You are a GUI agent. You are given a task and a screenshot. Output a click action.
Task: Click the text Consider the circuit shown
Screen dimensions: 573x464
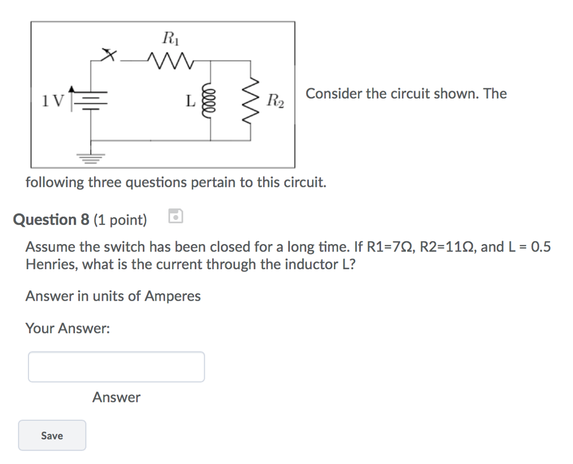pos(405,93)
